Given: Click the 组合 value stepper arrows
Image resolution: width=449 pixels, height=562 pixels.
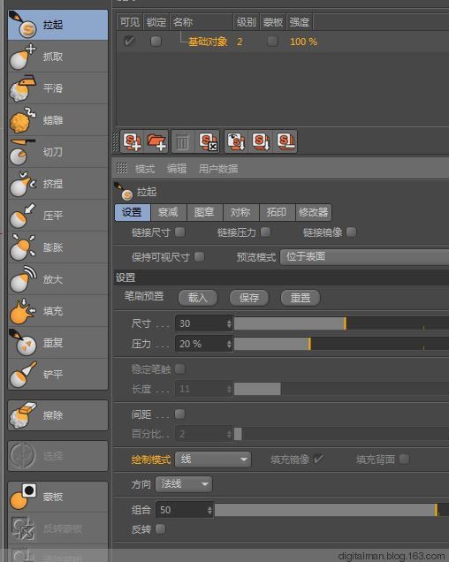Looking at the screenshot, I should pyautogui.click(x=209, y=510).
